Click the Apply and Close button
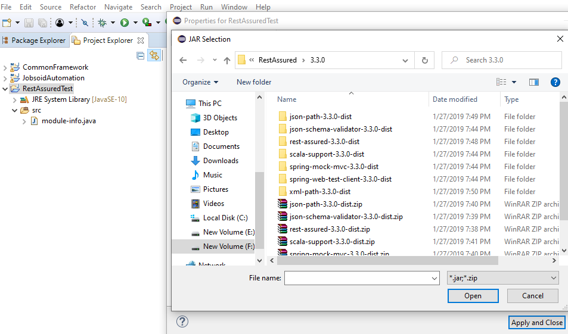This screenshot has width=568, height=334. click(x=536, y=322)
